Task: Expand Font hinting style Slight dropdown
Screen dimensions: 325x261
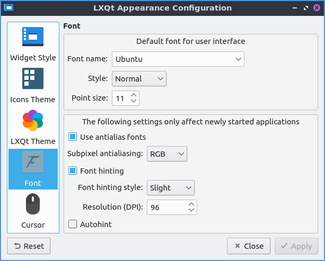Action: pos(171,188)
